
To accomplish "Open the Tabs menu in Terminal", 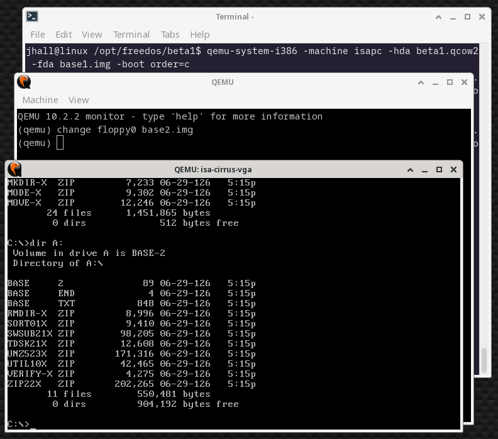I will (x=170, y=35).
